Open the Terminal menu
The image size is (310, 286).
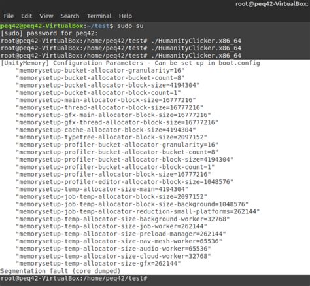[x=99, y=16]
